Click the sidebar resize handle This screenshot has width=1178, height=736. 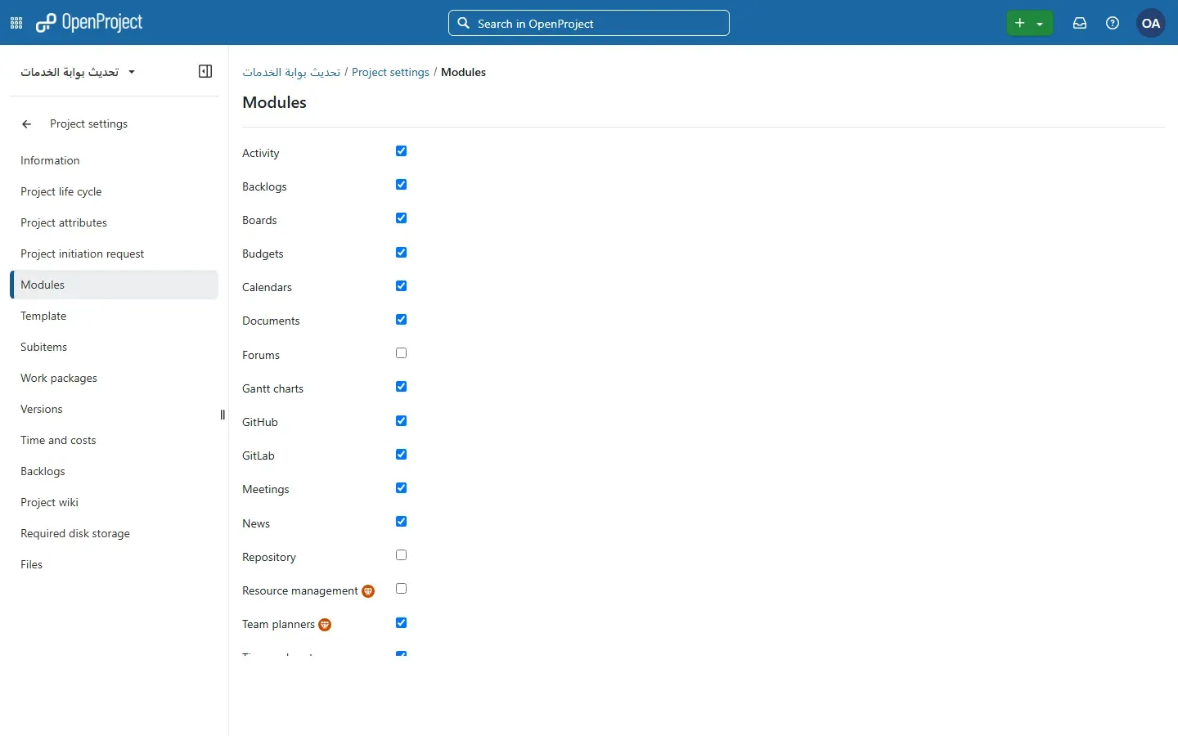[x=223, y=415]
